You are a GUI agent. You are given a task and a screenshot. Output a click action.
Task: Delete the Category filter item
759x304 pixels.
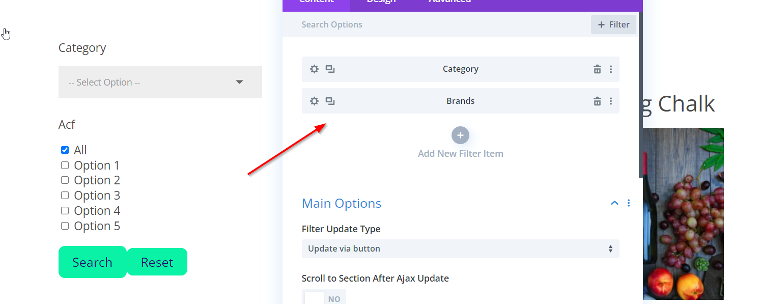597,69
